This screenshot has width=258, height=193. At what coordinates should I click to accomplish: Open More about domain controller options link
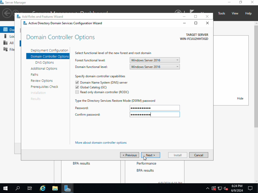101,143
